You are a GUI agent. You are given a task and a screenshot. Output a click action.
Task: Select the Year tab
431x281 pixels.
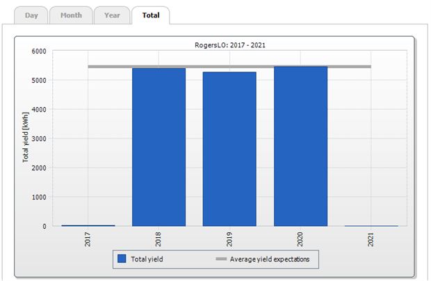pos(112,15)
